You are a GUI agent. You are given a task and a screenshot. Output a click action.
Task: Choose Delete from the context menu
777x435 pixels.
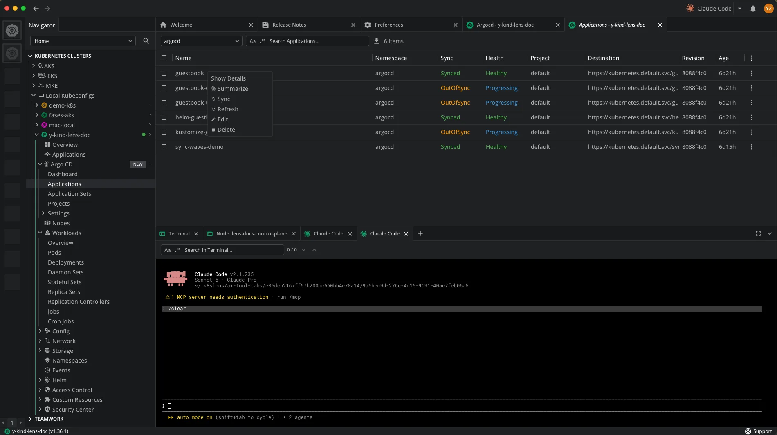click(240, 130)
